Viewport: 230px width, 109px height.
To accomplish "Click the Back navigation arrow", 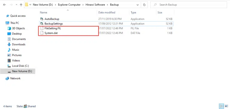I will click(x=4, y=5).
